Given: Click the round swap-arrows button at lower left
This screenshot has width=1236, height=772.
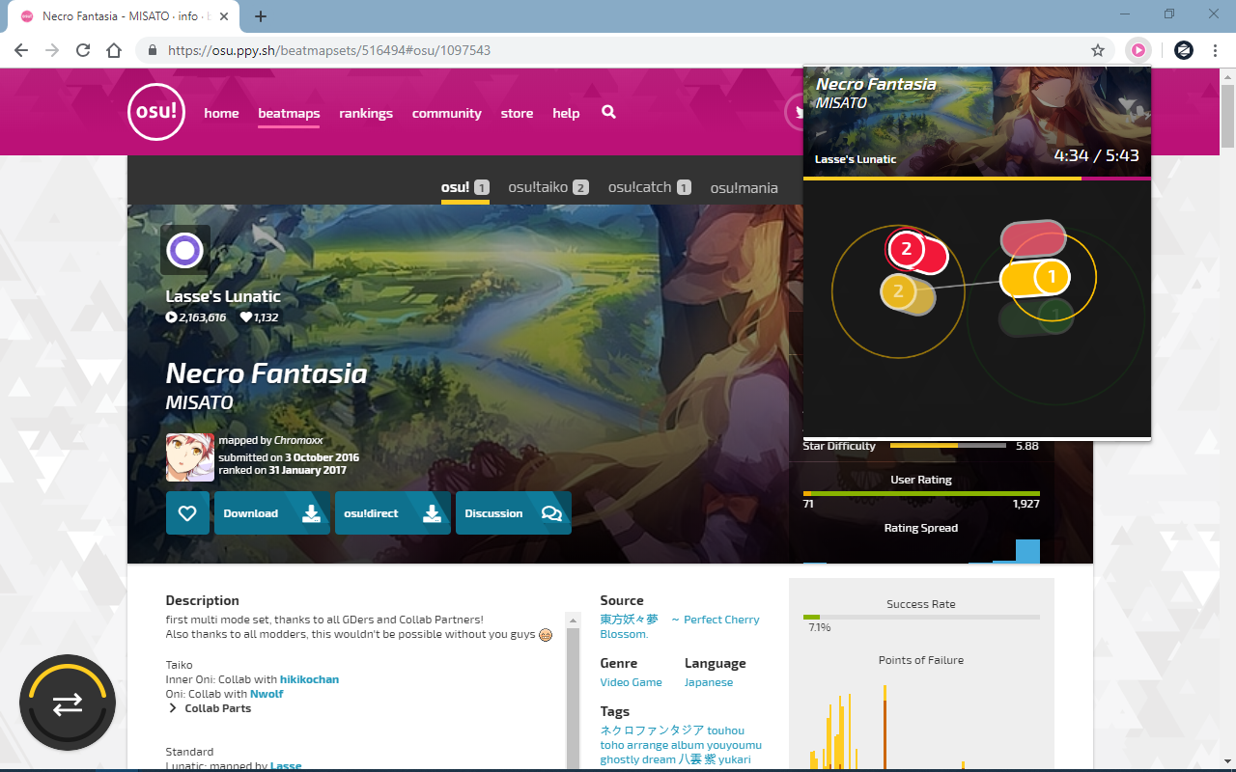Looking at the screenshot, I should point(68,704).
